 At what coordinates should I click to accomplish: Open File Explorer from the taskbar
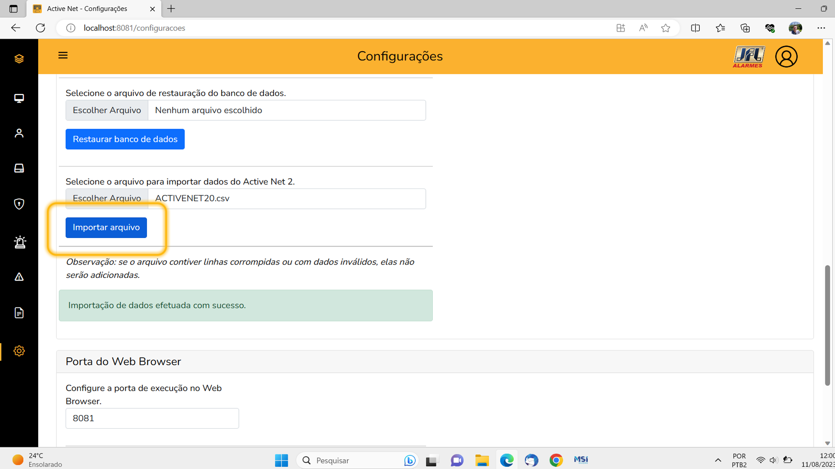(x=482, y=460)
